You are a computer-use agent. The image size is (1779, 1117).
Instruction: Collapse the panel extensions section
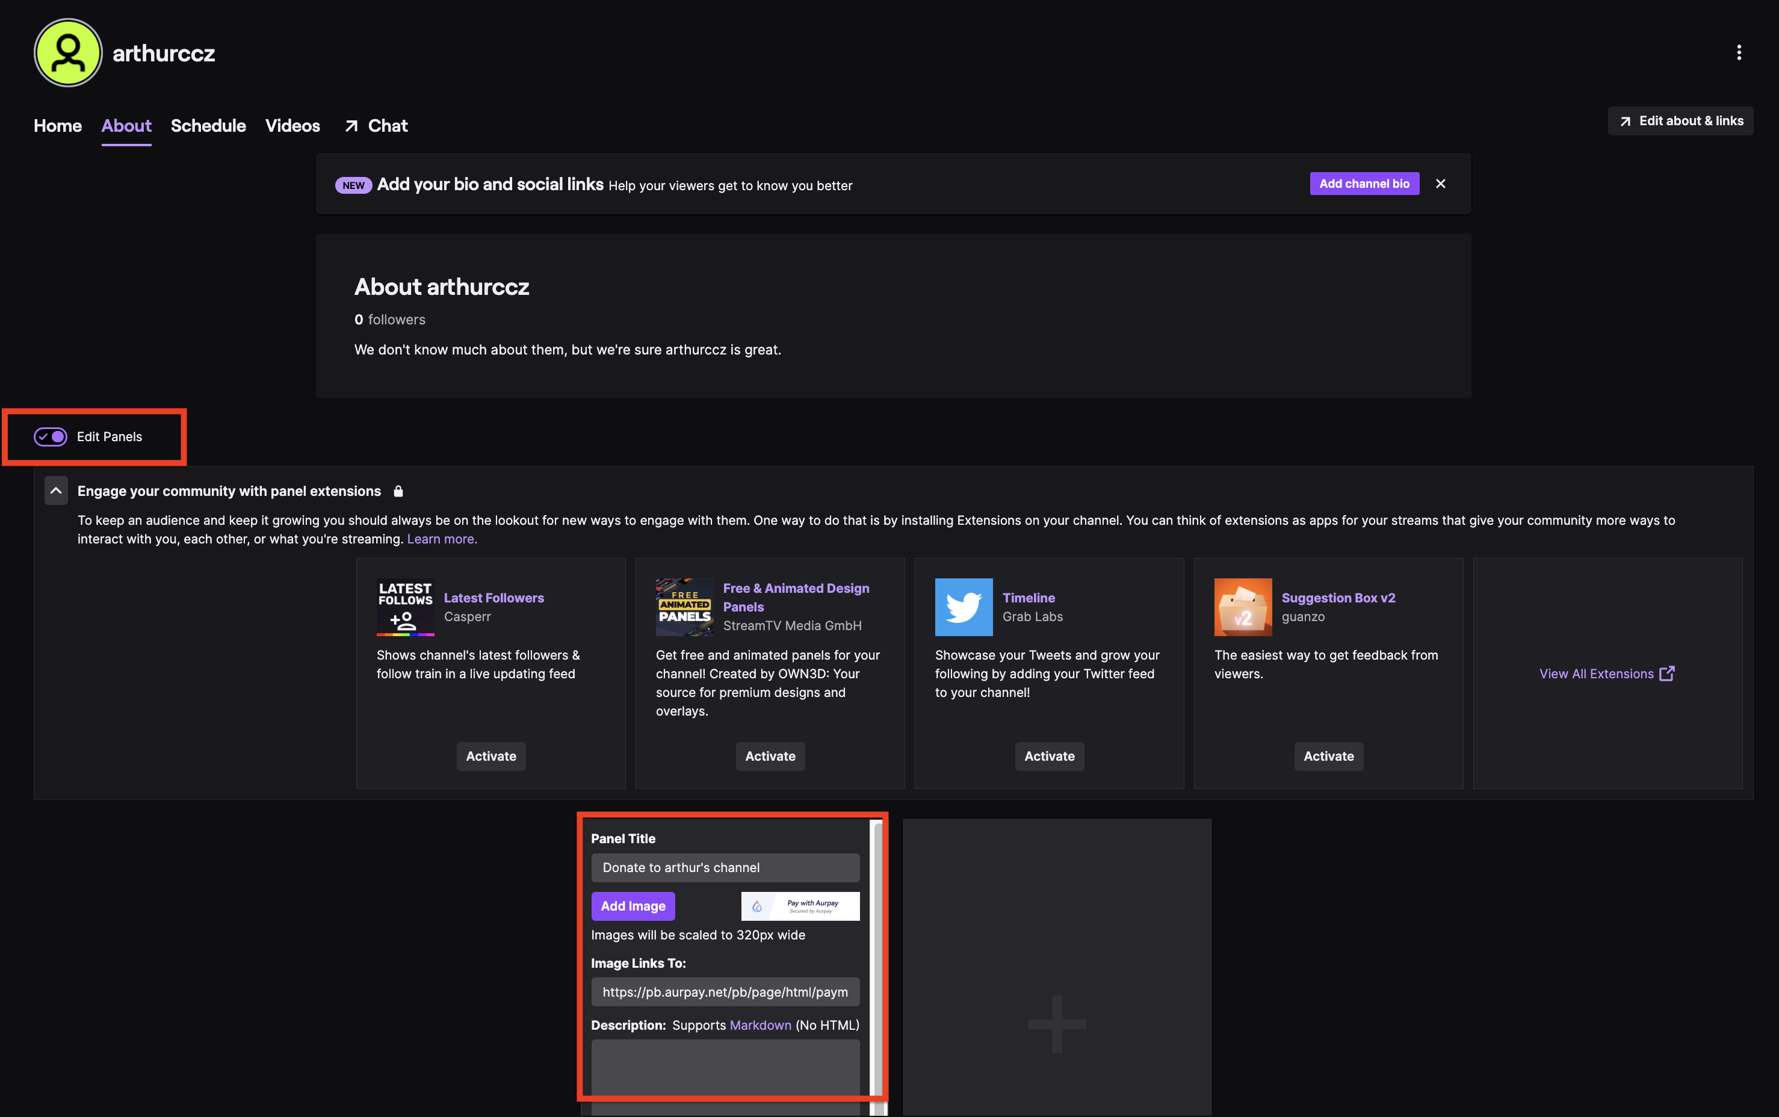click(x=56, y=490)
